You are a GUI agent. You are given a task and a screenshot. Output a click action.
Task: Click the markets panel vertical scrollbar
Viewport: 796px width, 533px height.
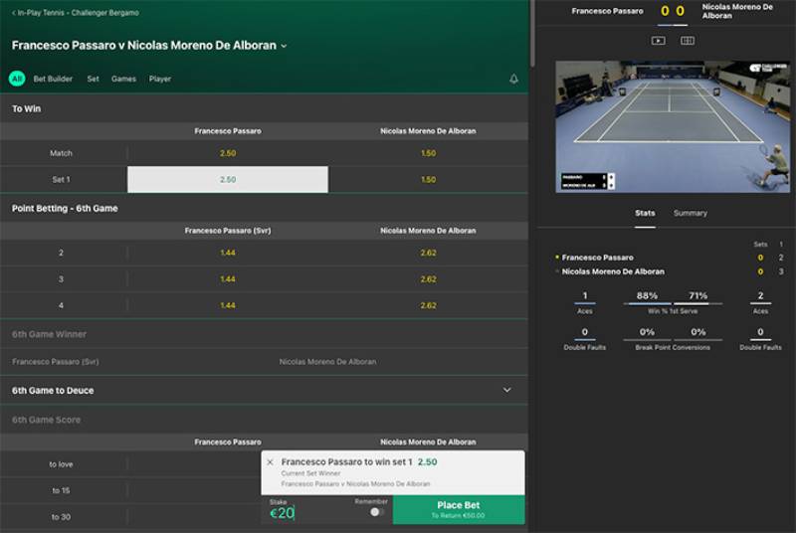[532, 34]
